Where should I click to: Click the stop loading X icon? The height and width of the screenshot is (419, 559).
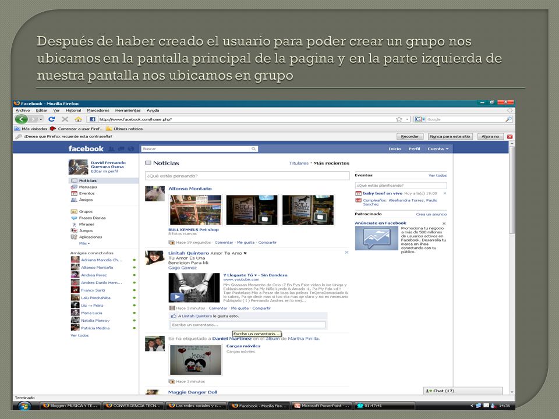click(65, 119)
